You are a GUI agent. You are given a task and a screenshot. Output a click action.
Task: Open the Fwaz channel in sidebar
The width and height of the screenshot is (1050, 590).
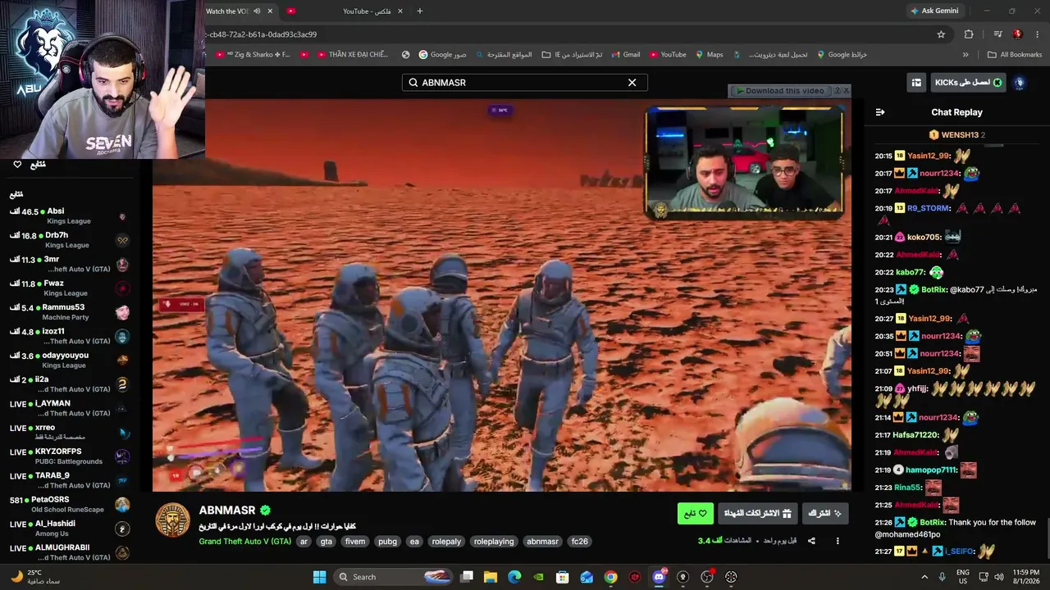(x=70, y=288)
